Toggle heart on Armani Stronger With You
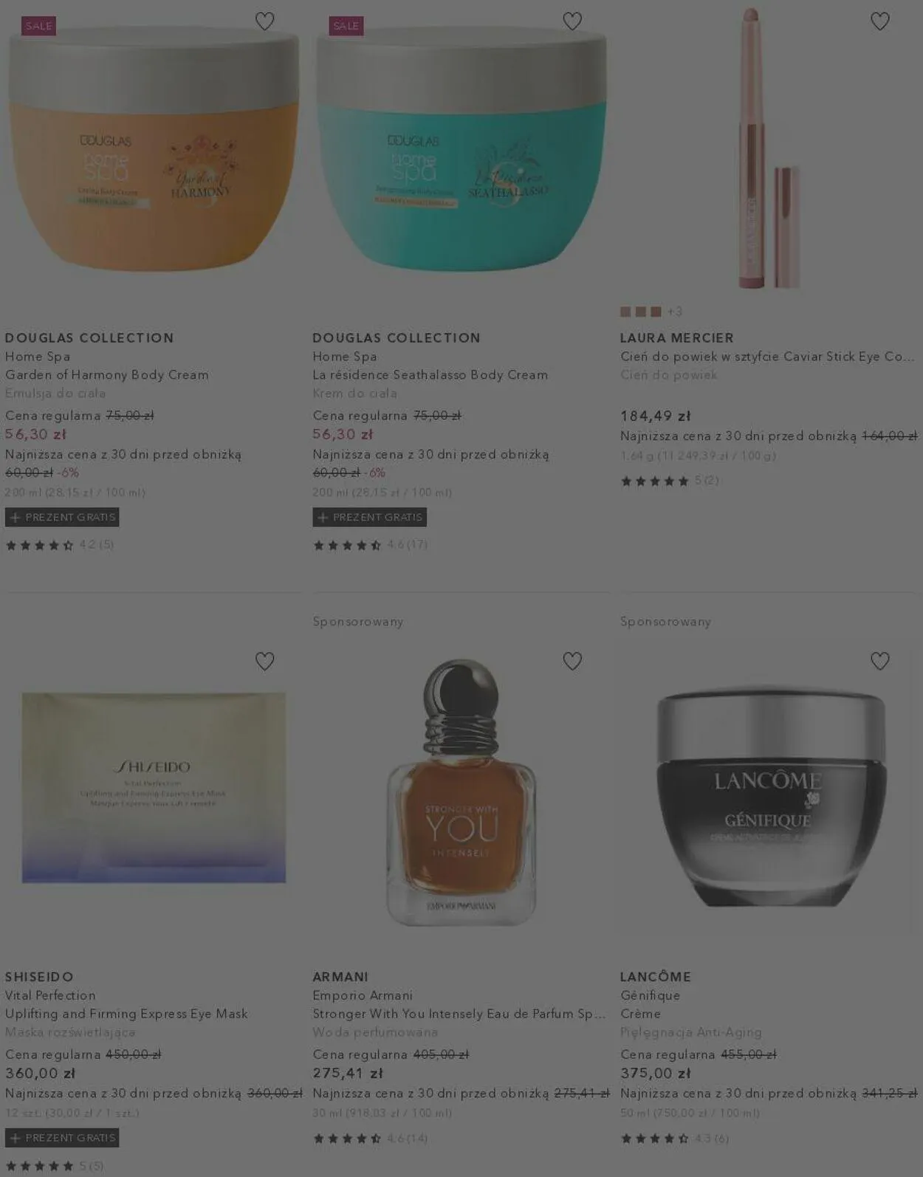This screenshot has height=1177, width=923. (x=572, y=661)
